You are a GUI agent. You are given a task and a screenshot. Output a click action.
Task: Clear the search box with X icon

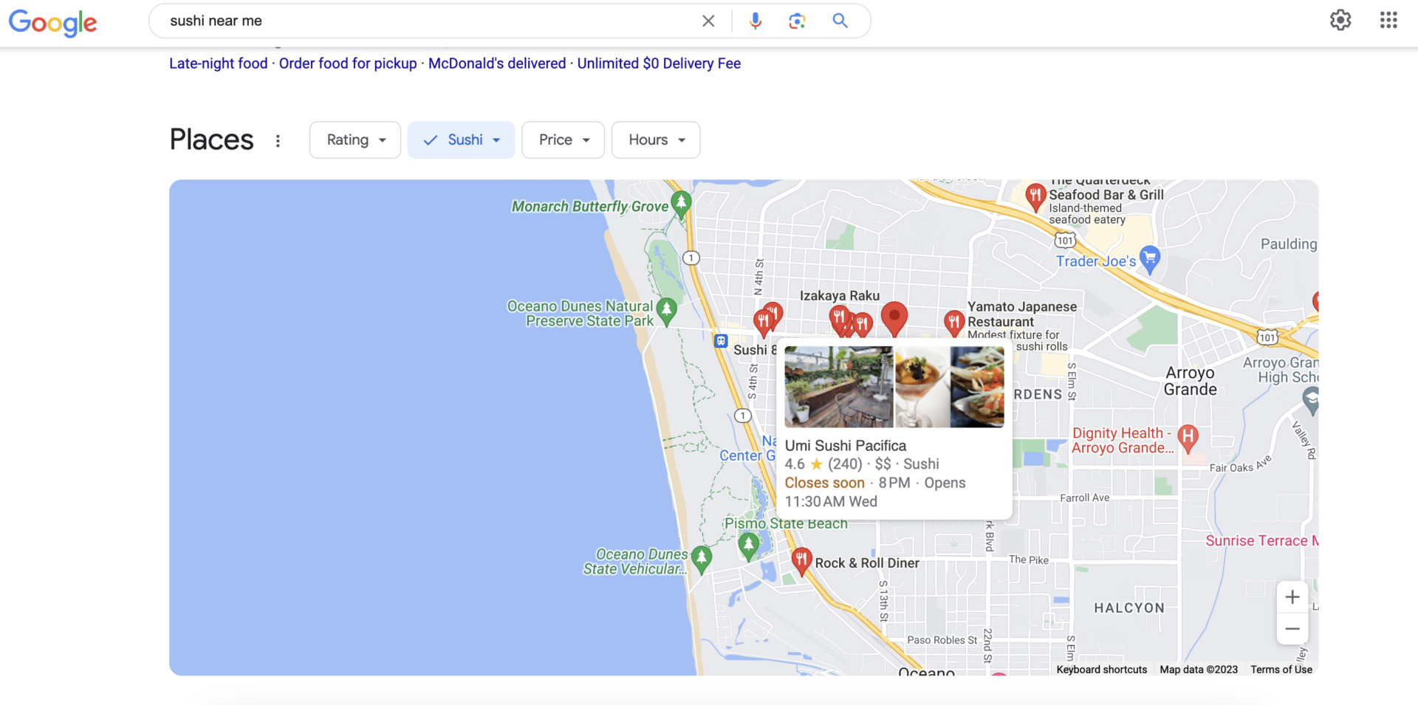tap(708, 21)
